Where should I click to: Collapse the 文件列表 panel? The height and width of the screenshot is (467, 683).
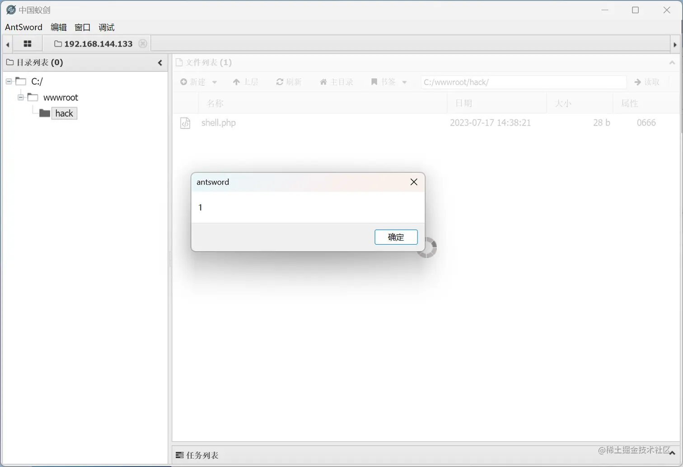point(672,63)
